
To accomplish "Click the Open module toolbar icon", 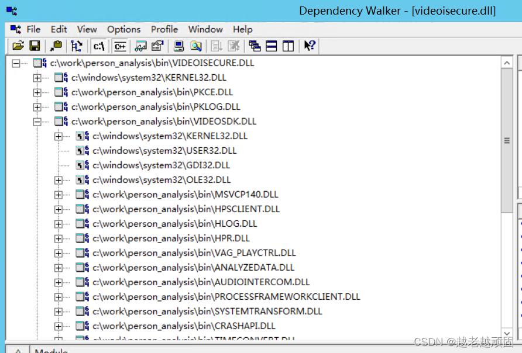I will (18, 46).
